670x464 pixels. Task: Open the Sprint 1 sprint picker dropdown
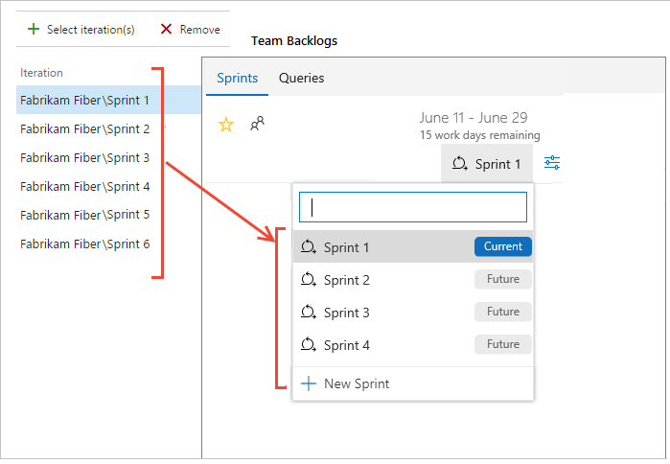pyautogui.click(x=487, y=164)
